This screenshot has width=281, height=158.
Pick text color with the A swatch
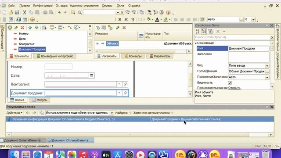(x=157, y=19)
